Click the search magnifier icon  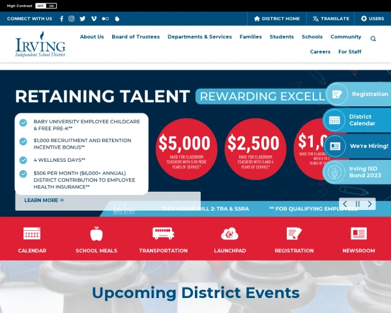tap(373, 38)
